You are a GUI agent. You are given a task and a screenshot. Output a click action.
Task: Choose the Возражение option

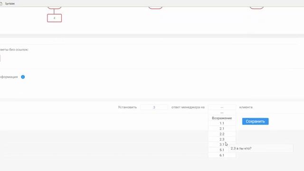click(222, 118)
